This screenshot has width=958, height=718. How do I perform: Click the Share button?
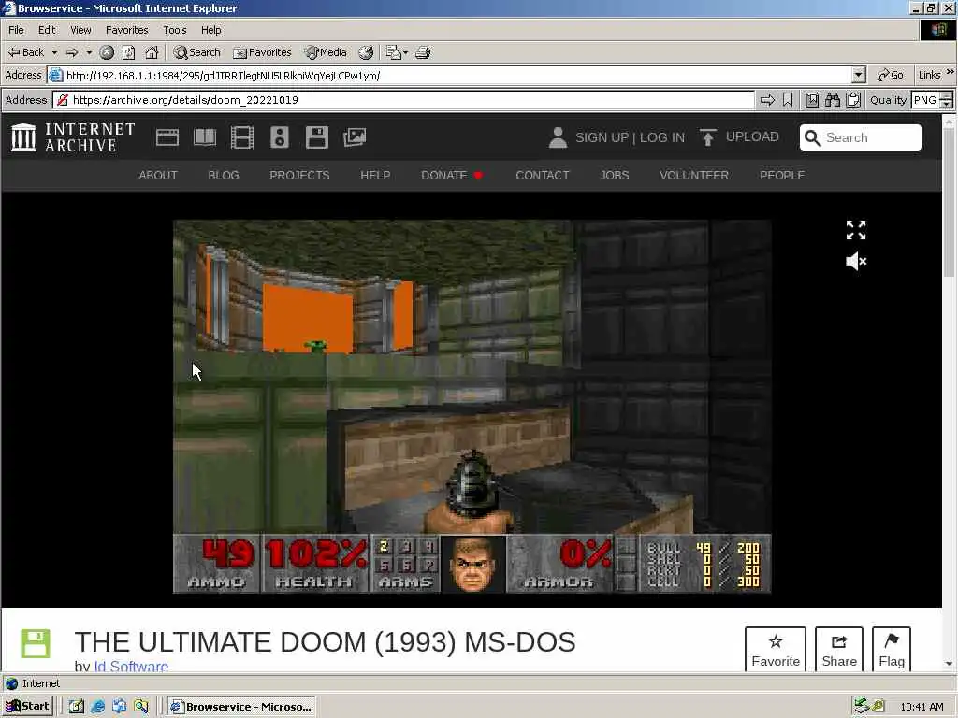point(839,650)
